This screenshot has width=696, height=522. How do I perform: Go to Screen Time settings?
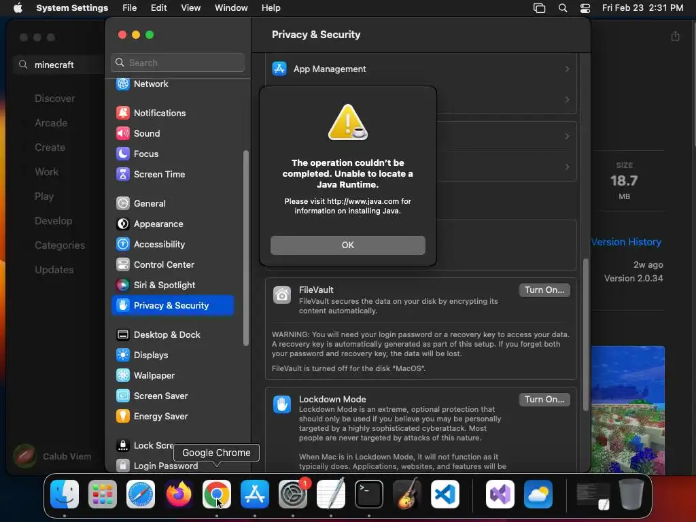[x=173, y=175]
